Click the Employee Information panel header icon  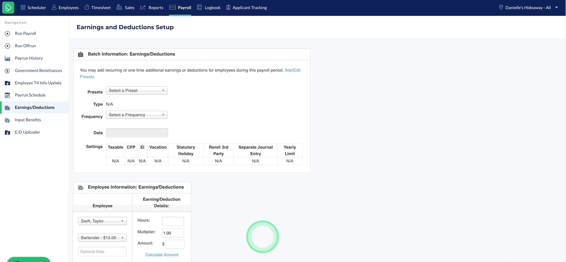(80, 187)
